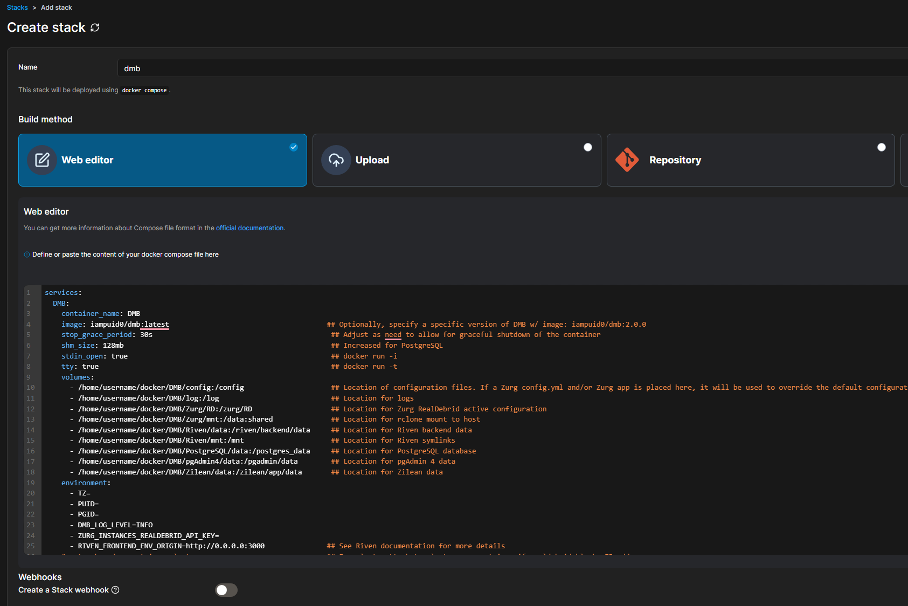Click the 'Increased for PostgreSQL' comment
This screenshot has height=606, width=908.
point(387,346)
